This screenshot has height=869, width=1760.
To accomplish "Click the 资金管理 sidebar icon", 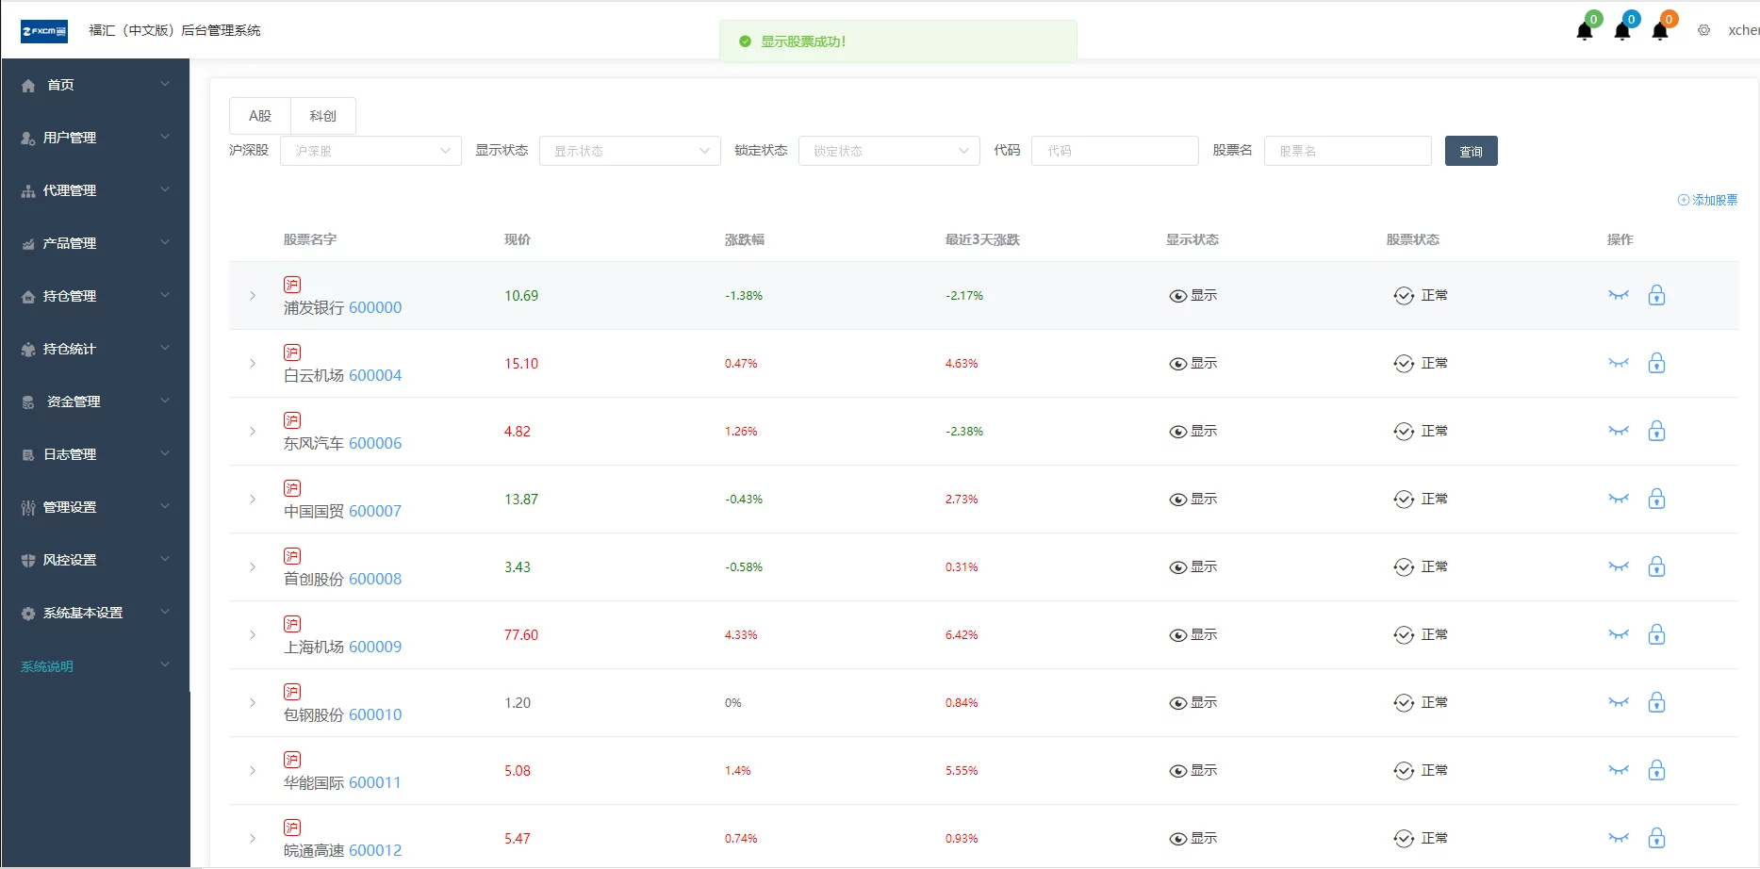I will [27, 401].
